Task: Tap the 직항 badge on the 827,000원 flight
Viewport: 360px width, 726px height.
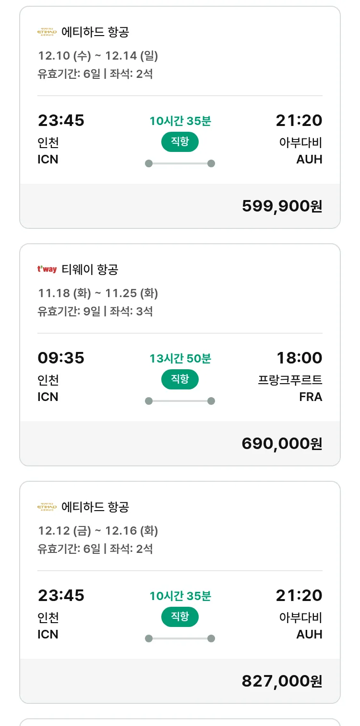Action: pos(180,617)
